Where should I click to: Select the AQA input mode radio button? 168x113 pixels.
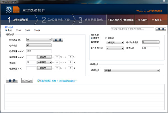[x=35, y=30]
